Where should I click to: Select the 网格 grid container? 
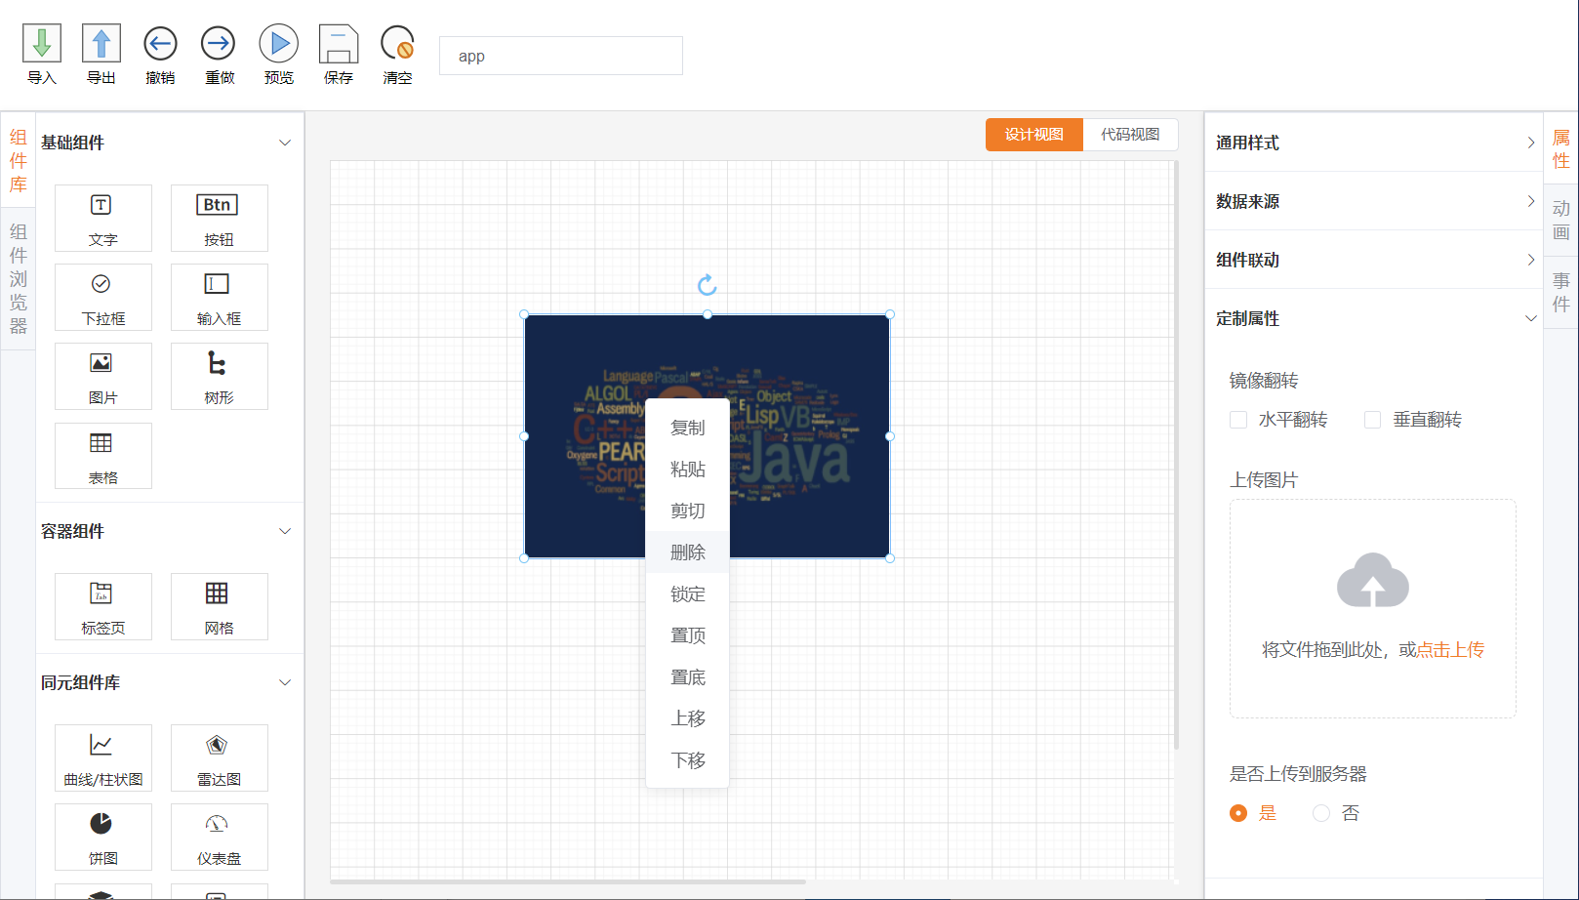click(x=220, y=606)
